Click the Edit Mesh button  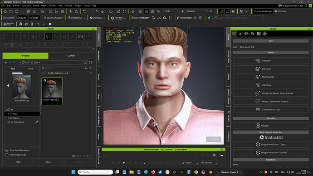coord(271,69)
